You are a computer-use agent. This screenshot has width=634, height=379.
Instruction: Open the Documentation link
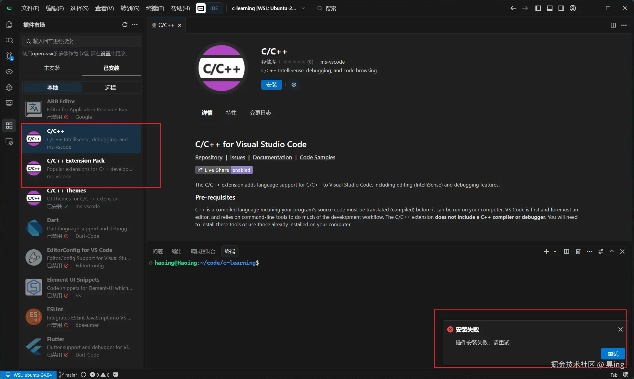tap(272, 158)
